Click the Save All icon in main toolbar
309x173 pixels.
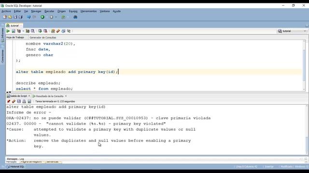tap(20, 17)
